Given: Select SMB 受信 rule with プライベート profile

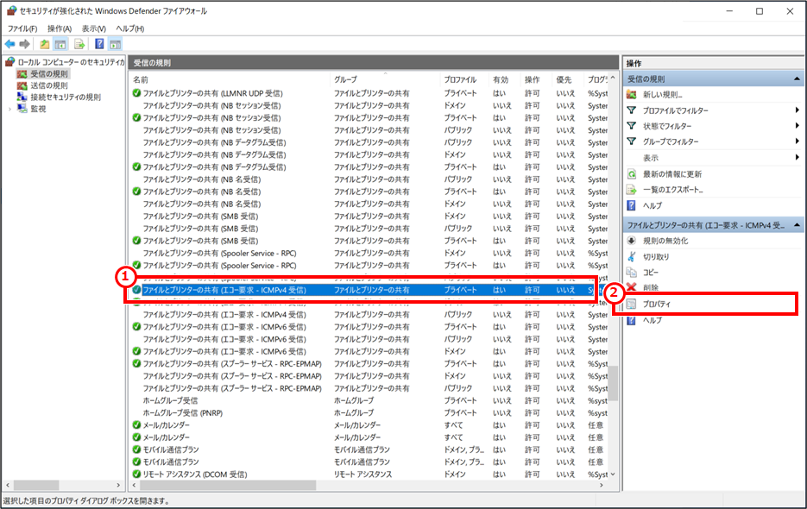Looking at the screenshot, I should (369, 241).
